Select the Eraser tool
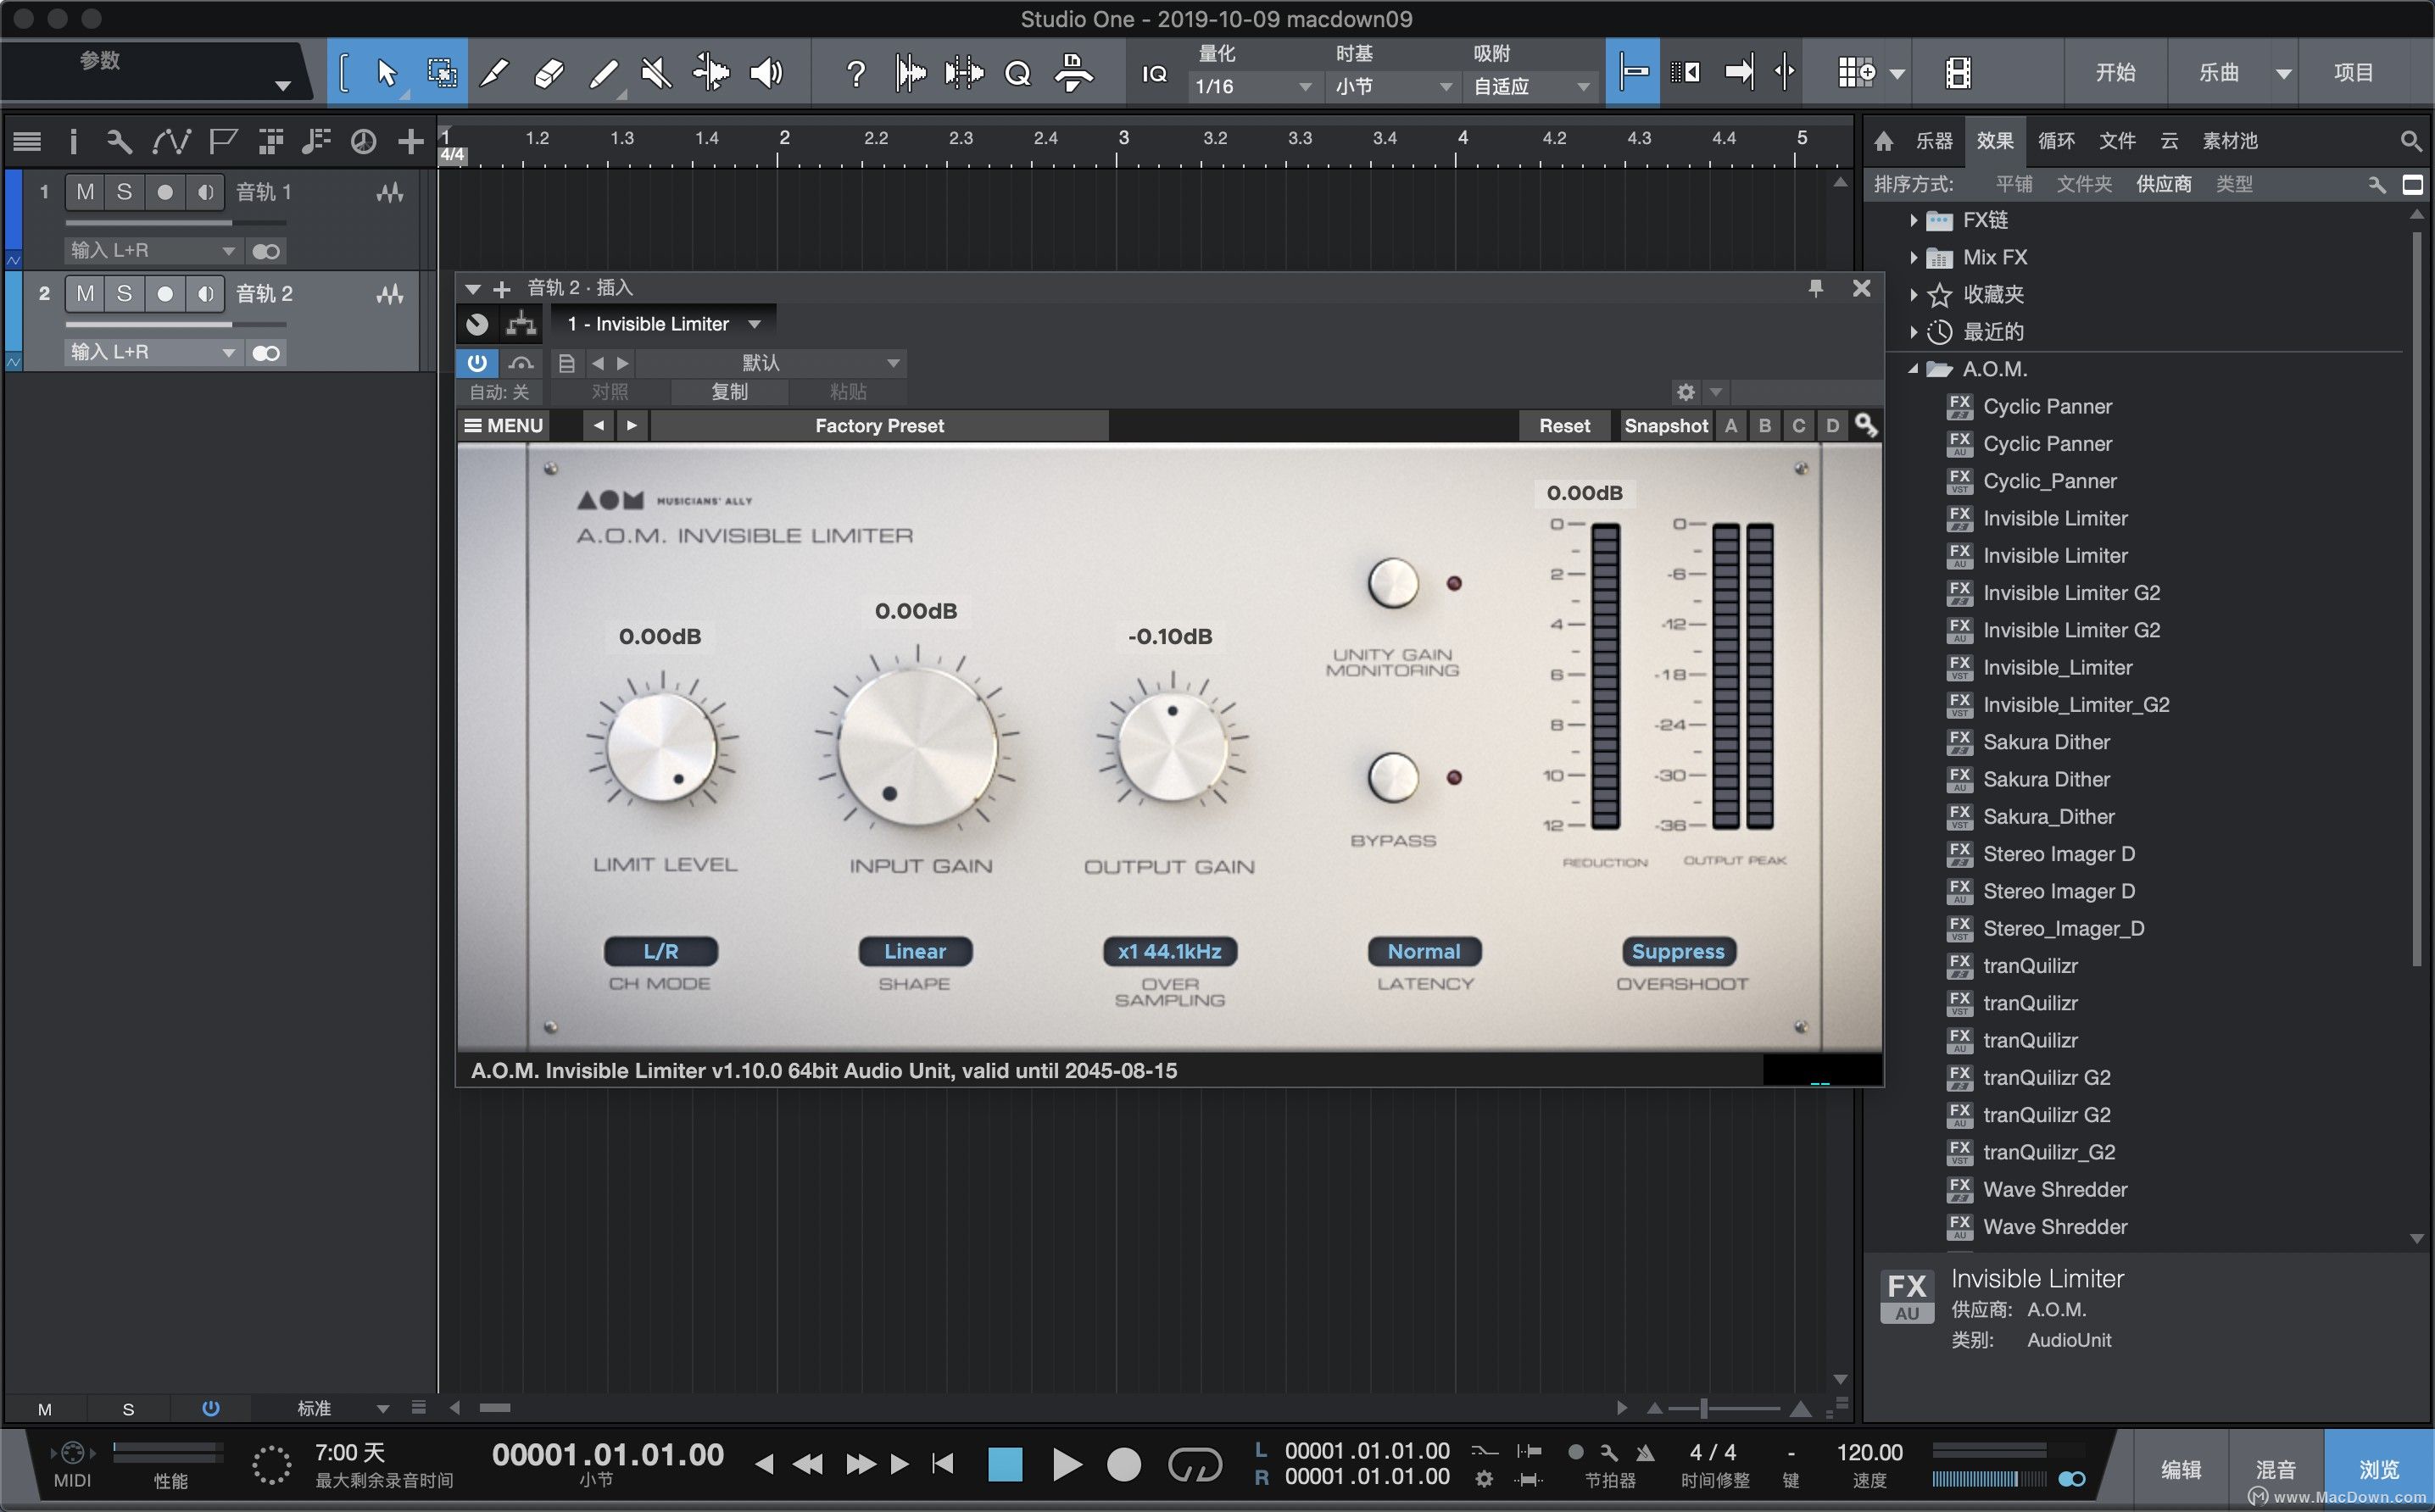 [x=549, y=72]
